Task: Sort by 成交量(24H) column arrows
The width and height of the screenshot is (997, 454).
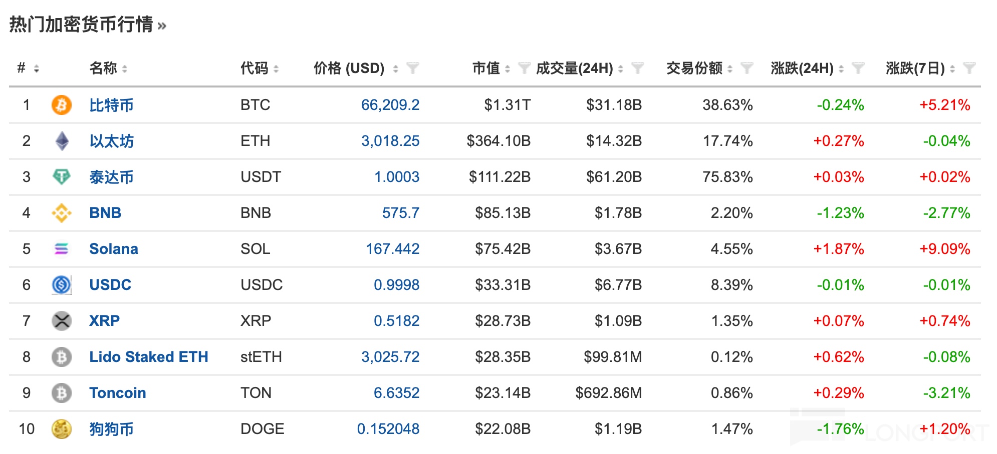Action: (621, 69)
